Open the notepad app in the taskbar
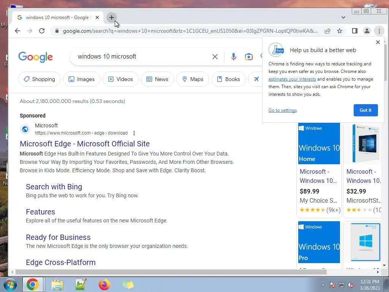Viewport: 389px width, 292px height. 81,284
